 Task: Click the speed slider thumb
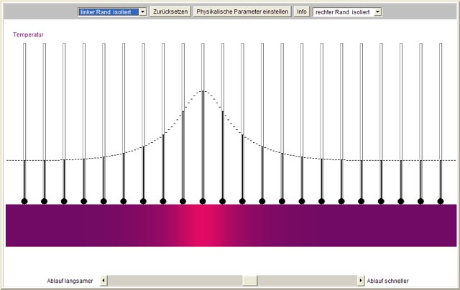[250, 281]
